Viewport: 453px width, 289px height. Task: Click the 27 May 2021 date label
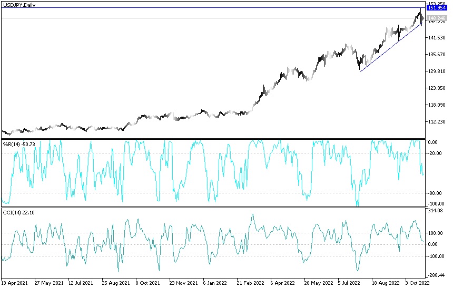point(49,283)
